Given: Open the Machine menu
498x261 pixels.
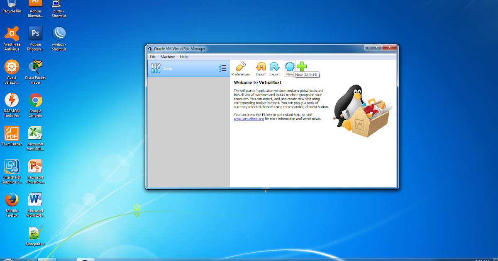Looking at the screenshot, I should [x=168, y=57].
